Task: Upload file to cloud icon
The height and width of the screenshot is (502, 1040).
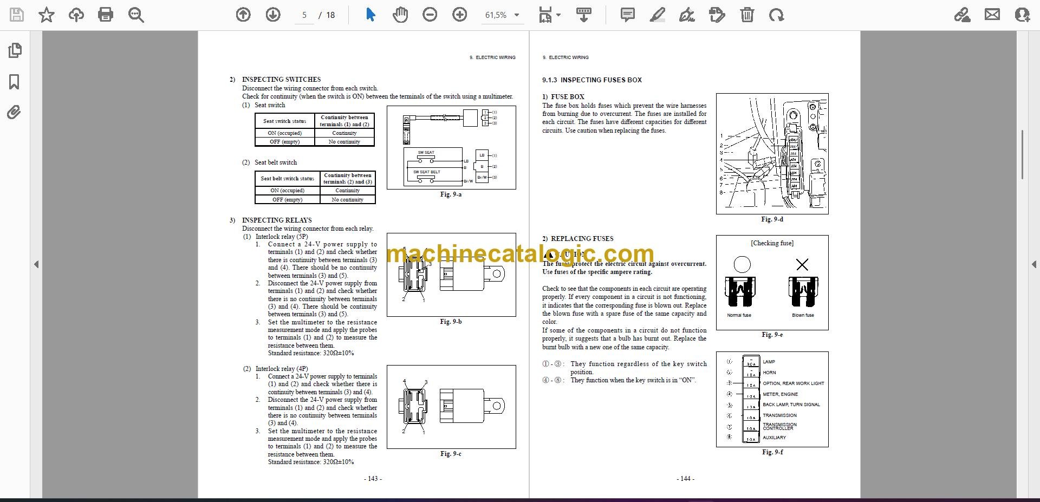Action: (76, 15)
